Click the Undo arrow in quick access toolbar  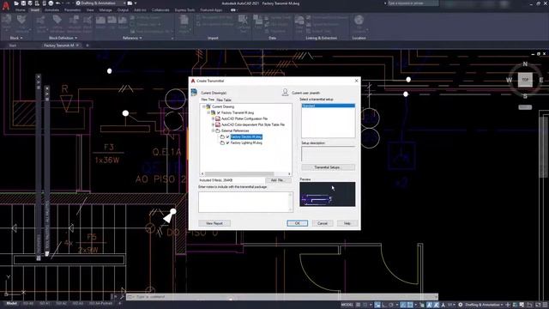[x=57, y=3]
